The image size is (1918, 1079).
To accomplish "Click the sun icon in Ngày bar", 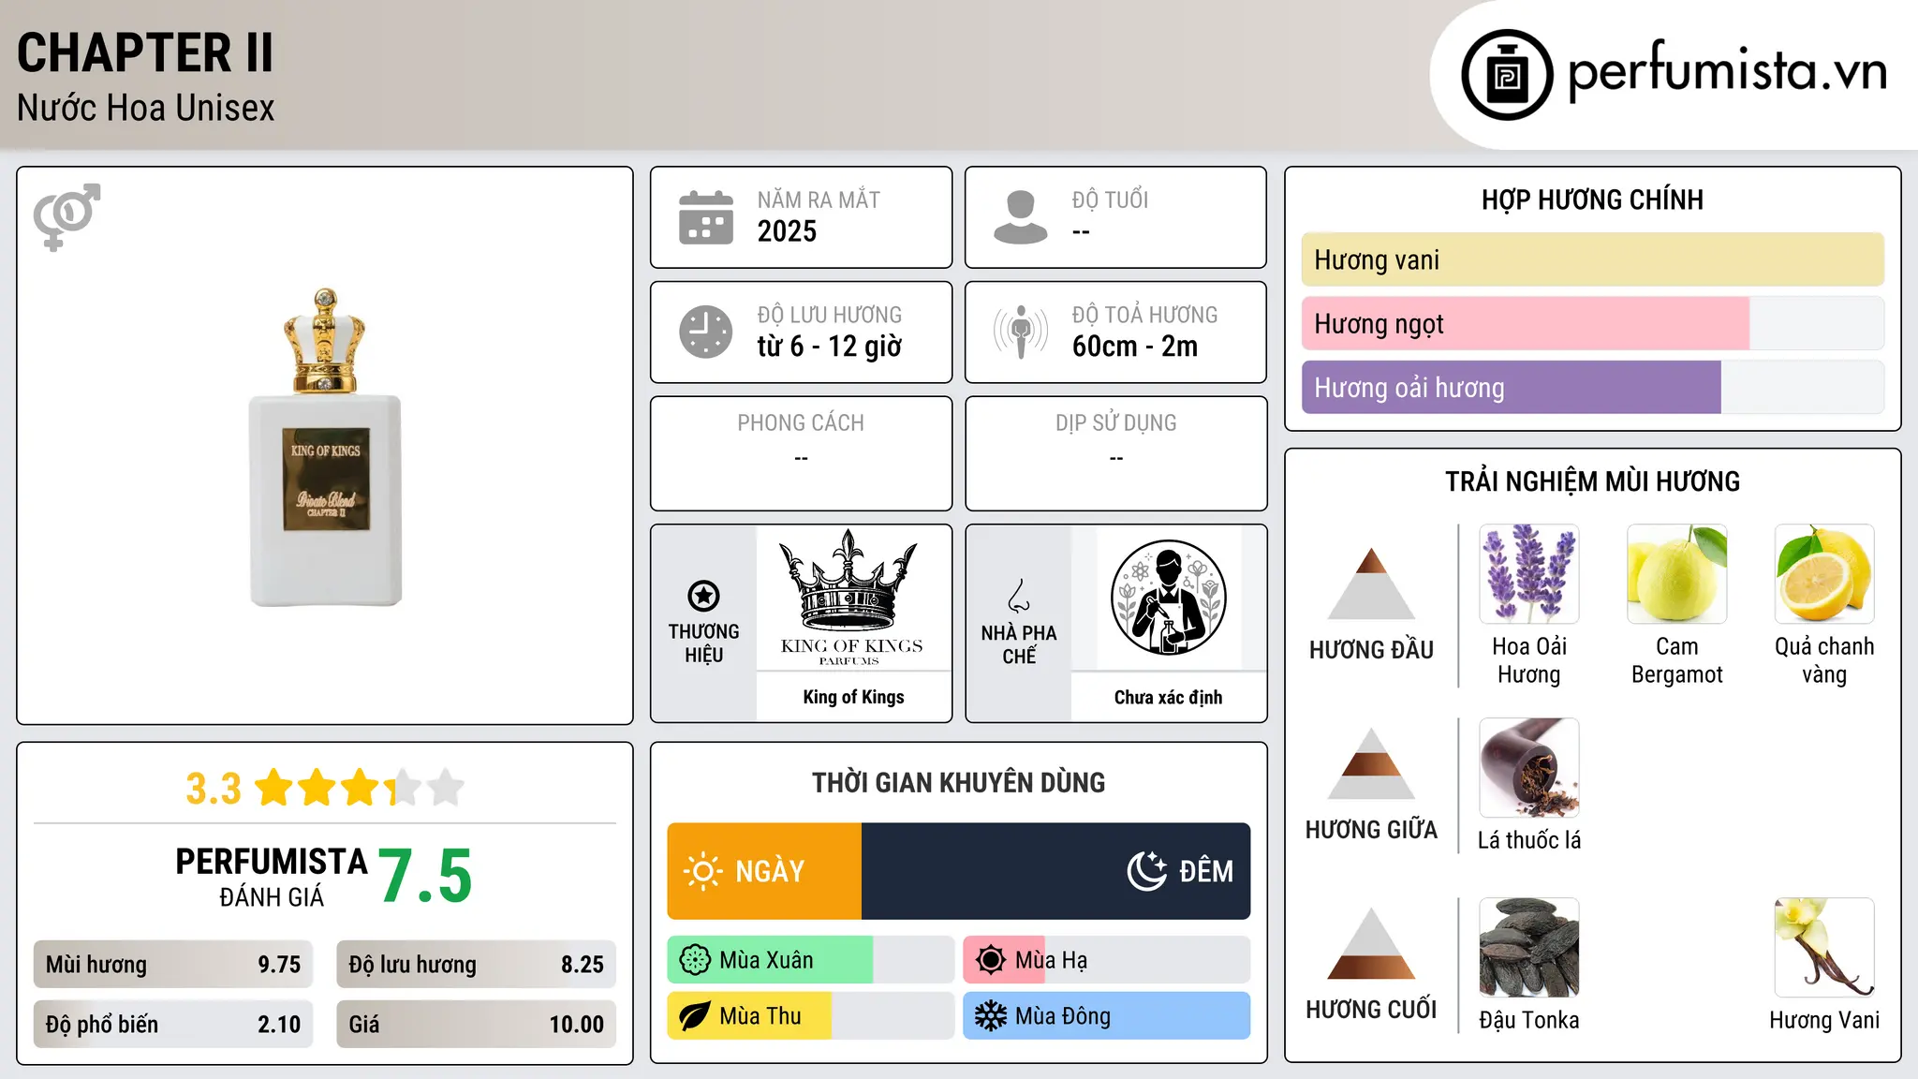I will 702,871.
